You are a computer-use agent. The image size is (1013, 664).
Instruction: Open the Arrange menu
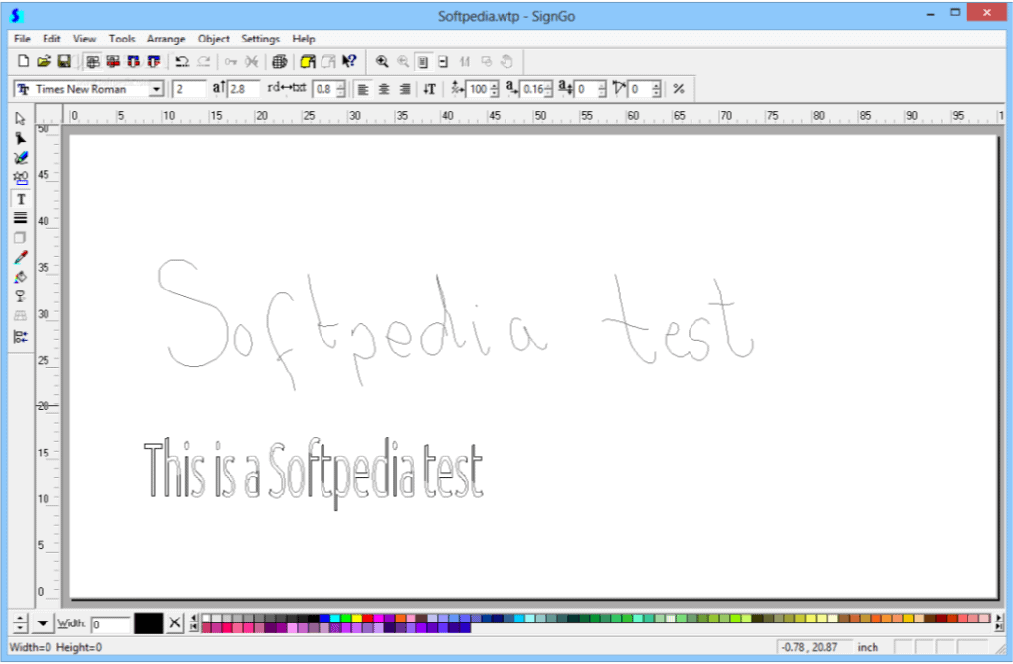pyautogui.click(x=166, y=39)
